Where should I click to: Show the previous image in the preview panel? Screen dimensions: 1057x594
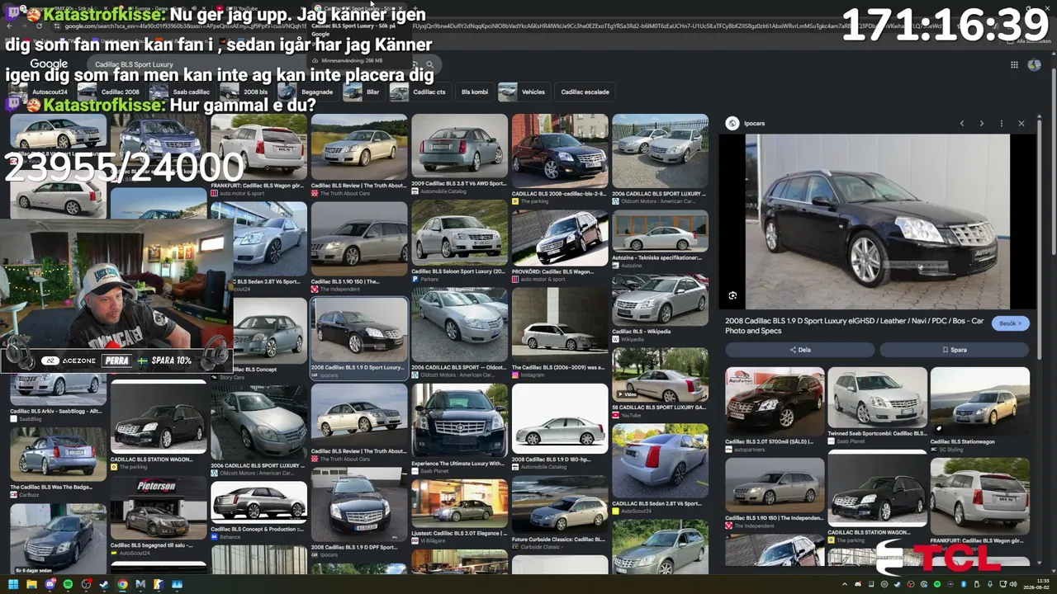961,124
